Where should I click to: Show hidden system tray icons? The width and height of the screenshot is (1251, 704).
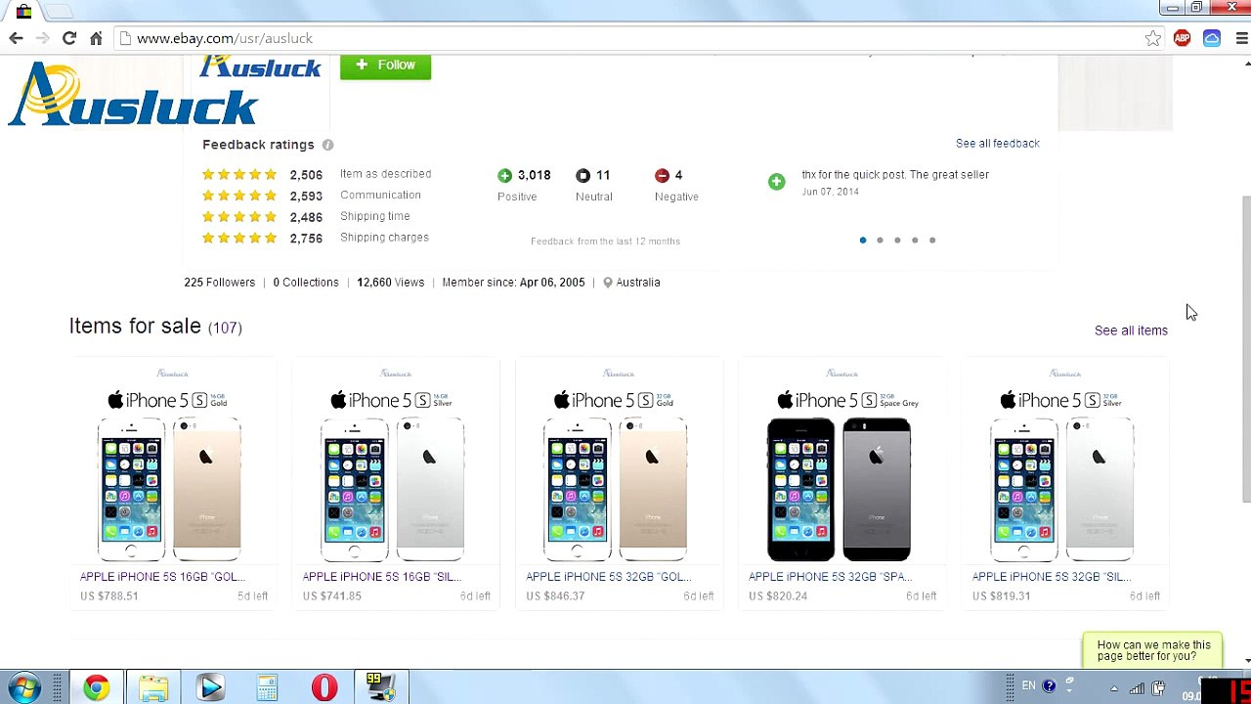point(1114,689)
